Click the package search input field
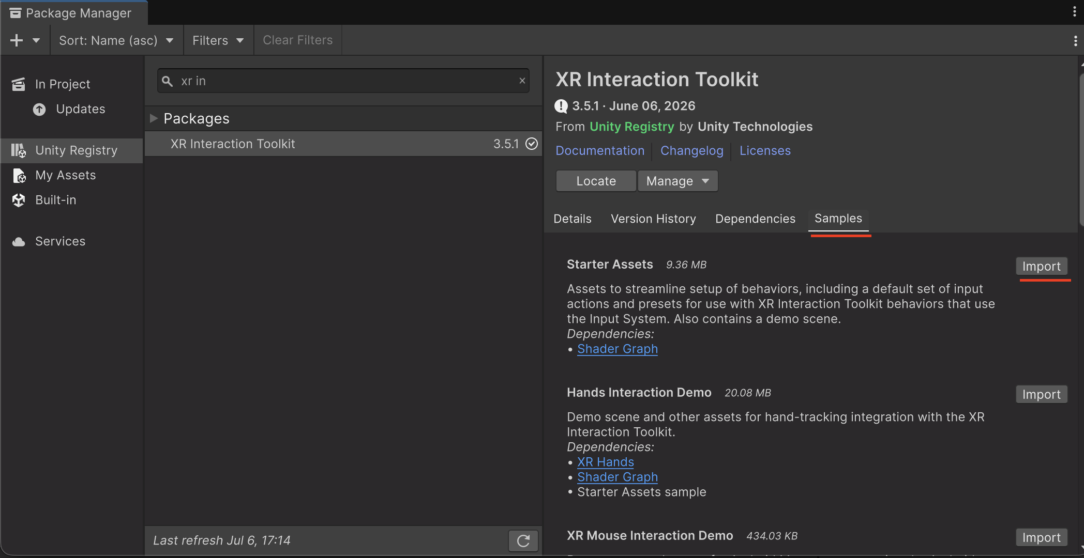 [343, 81]
